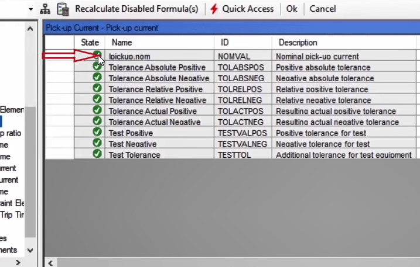Click Recalculate Disabled Formula(s)
The width and height of the screenshot is (420, 267).
[x=136, y=9]
